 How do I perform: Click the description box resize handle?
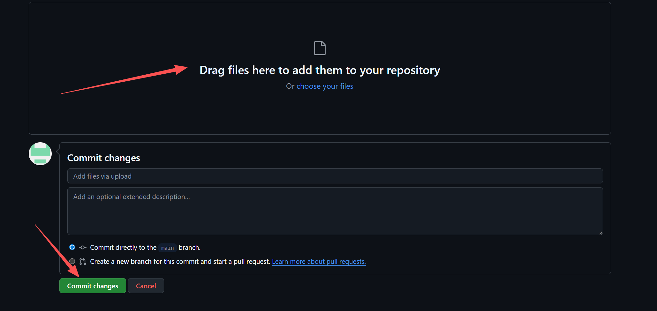(x=600, y=233)
